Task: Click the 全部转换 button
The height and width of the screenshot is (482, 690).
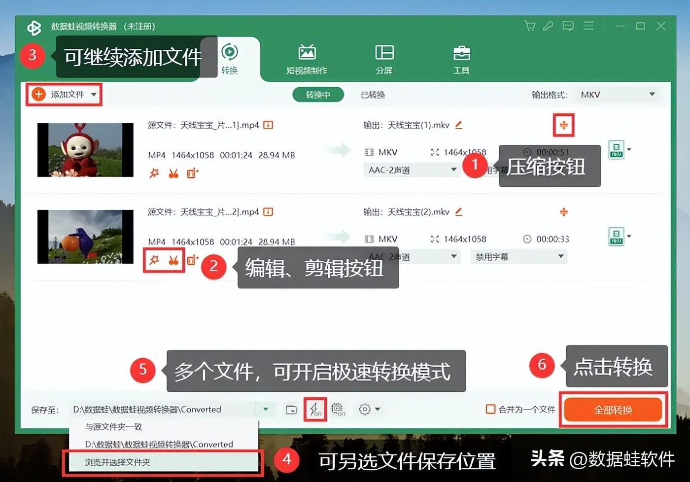Action: click(x=613, y=410)
